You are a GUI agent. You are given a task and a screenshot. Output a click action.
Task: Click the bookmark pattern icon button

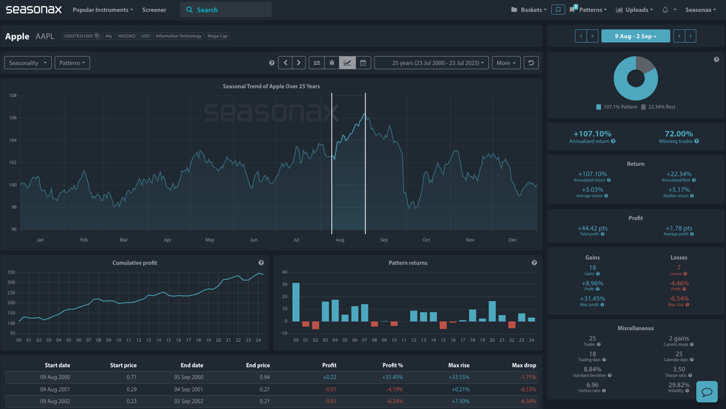tap(558, 10)
